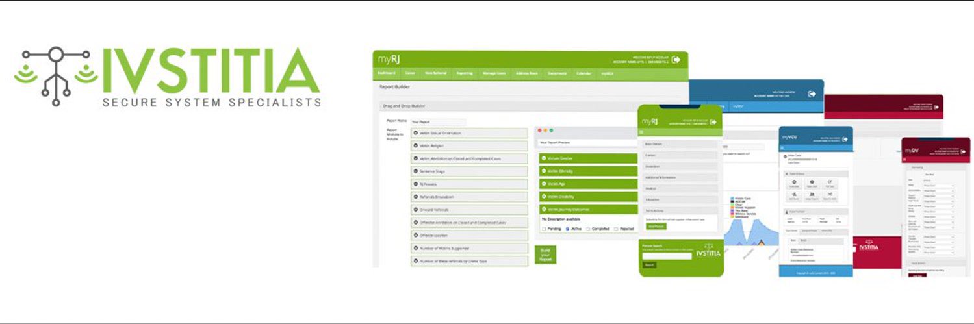Open the Cases tab in myRJ
Screen dimensions: 974x324
[x=410, y=73]
